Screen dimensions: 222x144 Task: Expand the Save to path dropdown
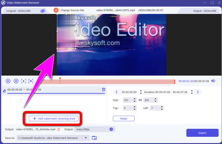tap(86, 138)
